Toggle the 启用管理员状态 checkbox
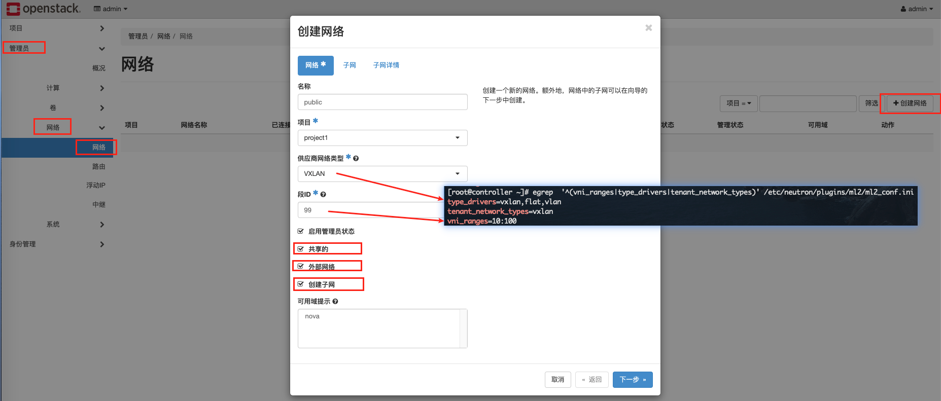The image size is (941, 401). [x=300, y=231]
